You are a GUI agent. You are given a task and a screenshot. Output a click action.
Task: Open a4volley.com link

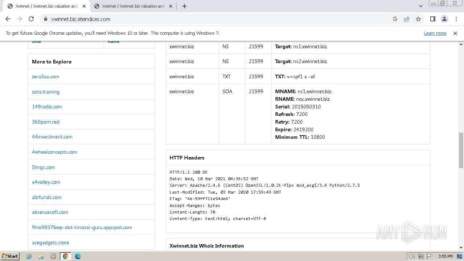(x=46, y=182)
